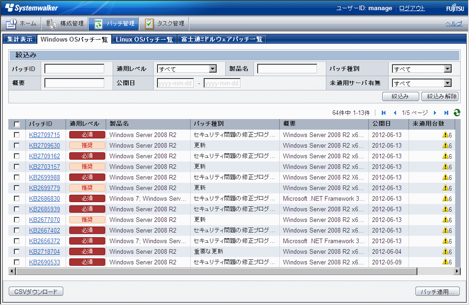The image size is (469, 305).
Task: Open the パッチ種別 dropdown
Action: (422, 69)
